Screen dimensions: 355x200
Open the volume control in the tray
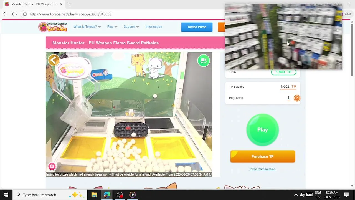pyautogui.click(x=302, y=195)
